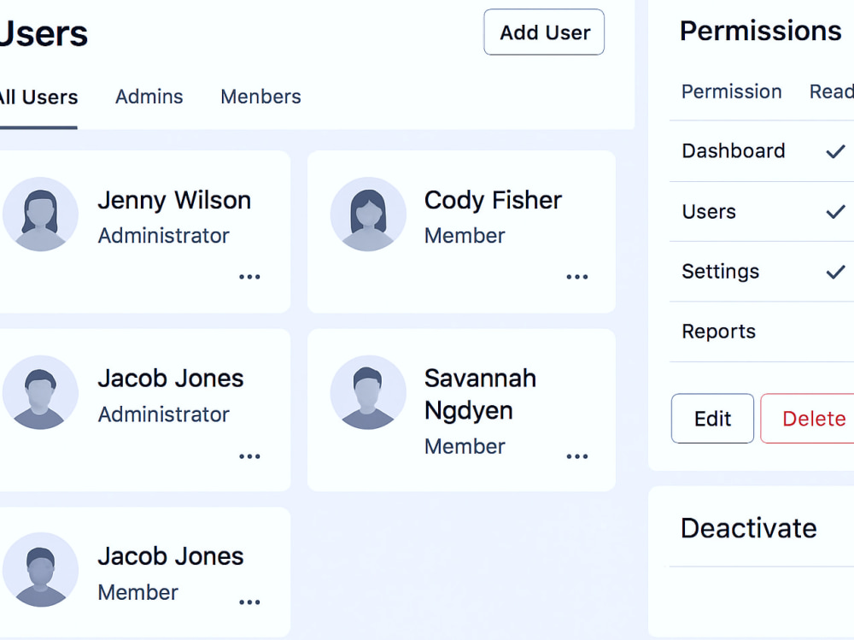Click the red Delete button
The width and height of the screenshot is (854, 640).
pos(808,419)
